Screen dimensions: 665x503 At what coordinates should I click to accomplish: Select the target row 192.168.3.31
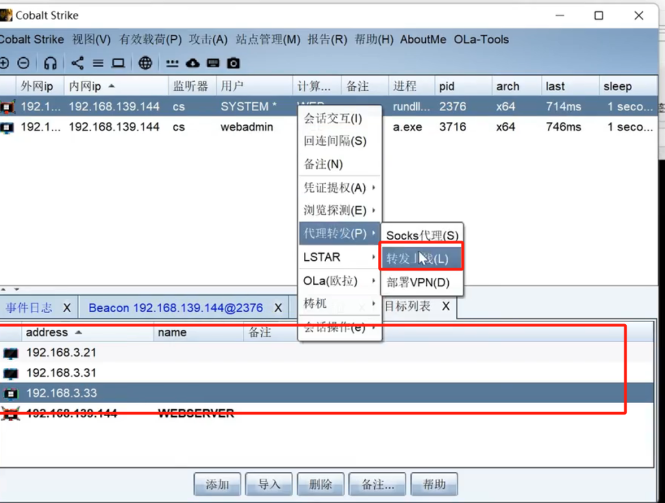pos(327,373)
